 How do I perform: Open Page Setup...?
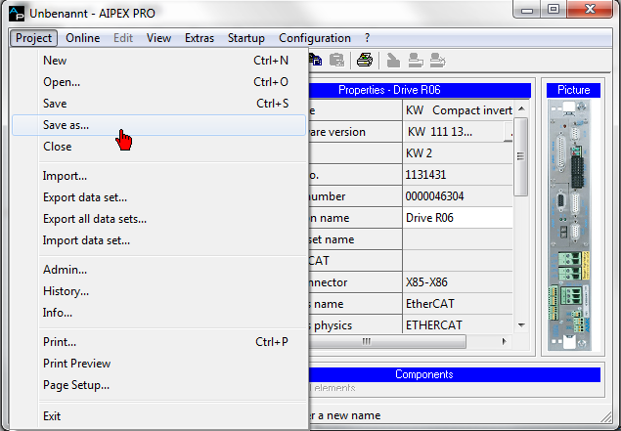[x=159, y=385]
